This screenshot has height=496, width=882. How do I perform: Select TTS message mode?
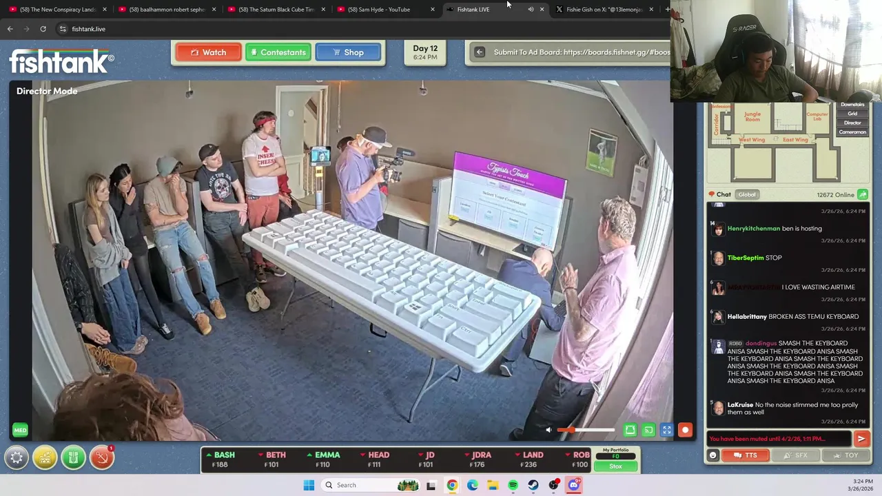point(745,455)
